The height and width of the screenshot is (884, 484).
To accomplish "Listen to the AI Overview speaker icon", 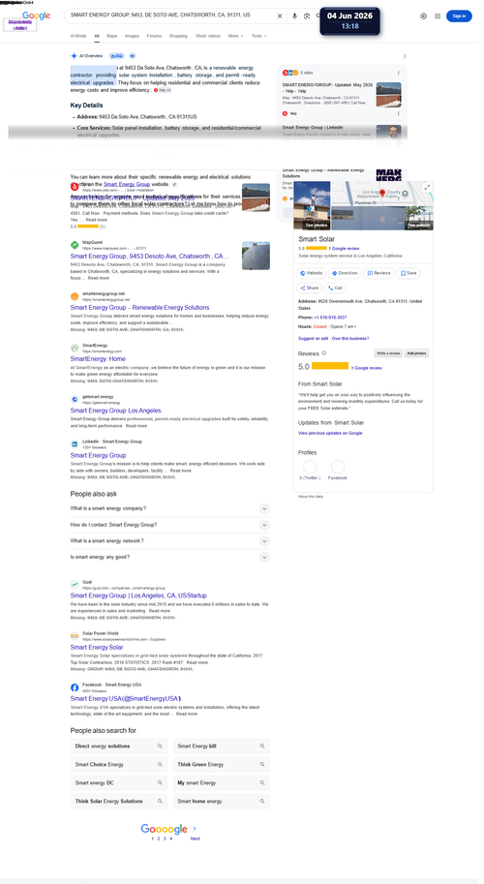I will (x=133, y=56).
